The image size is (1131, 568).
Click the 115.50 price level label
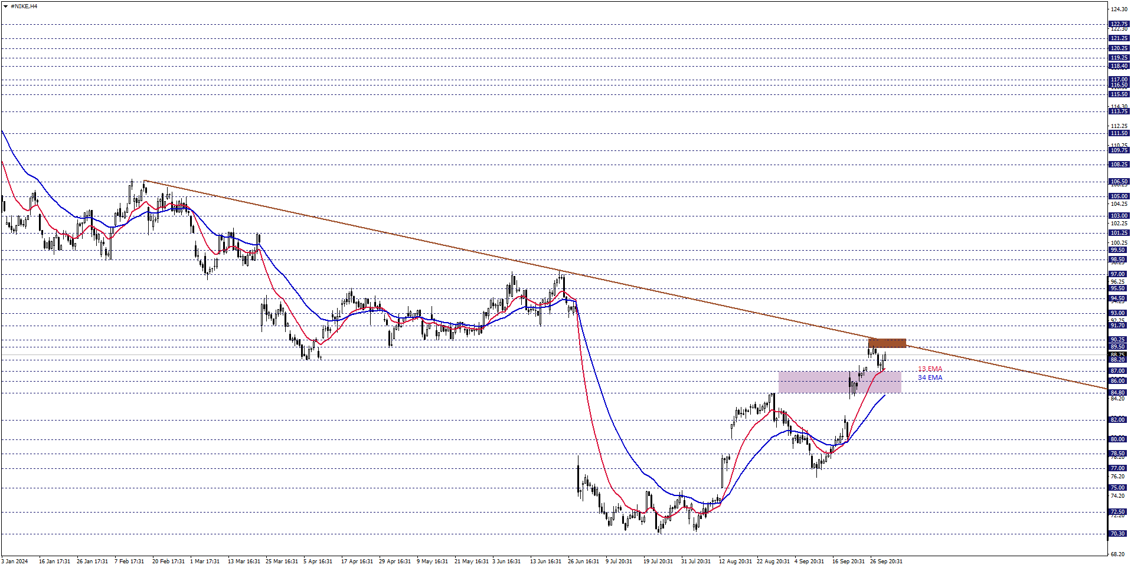[1119, 94]
